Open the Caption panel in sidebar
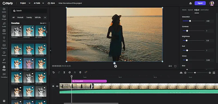 [x=4, y=46]
